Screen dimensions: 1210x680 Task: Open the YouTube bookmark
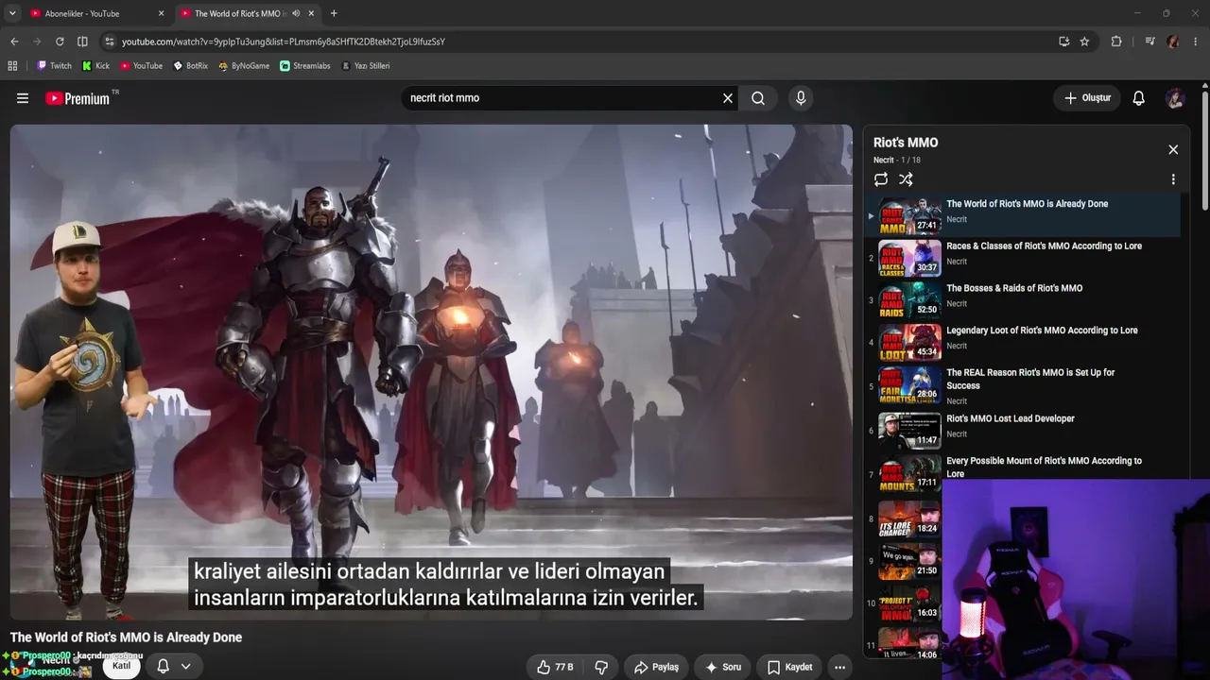coord(141,66)
